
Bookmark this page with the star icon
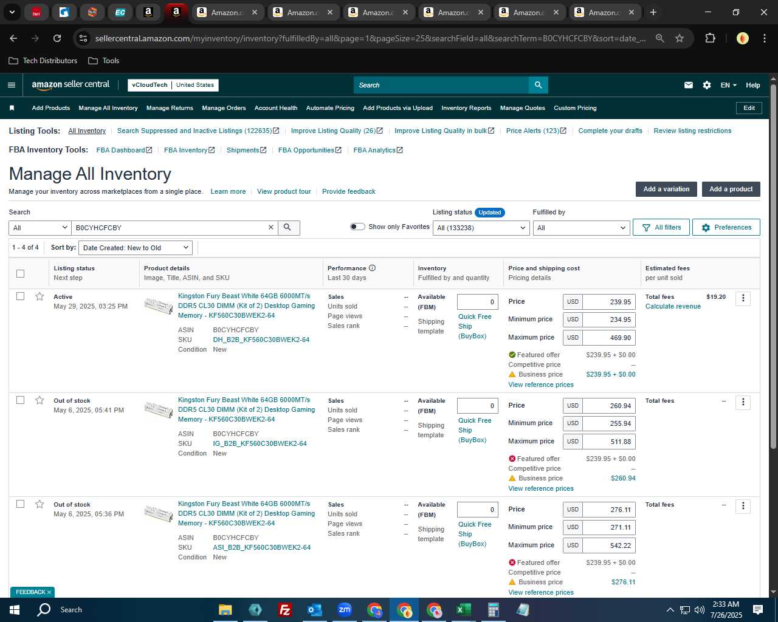[x=680, y=38]
